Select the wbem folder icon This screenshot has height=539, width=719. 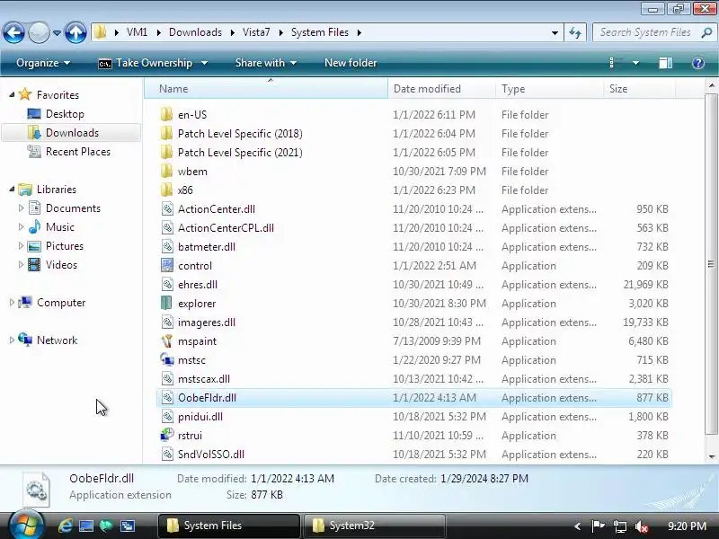click(x=167, y=171)
